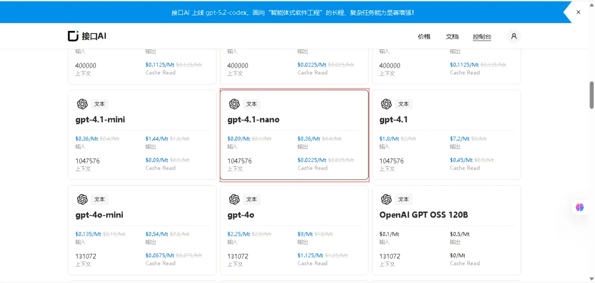This screenshot has height=283, width=595.
Task: Open the gpt-4.1 model title
Action: (x=393, y=120)
